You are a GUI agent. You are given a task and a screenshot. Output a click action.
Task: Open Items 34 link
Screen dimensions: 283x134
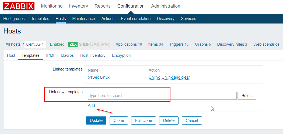tap(156, 44)
